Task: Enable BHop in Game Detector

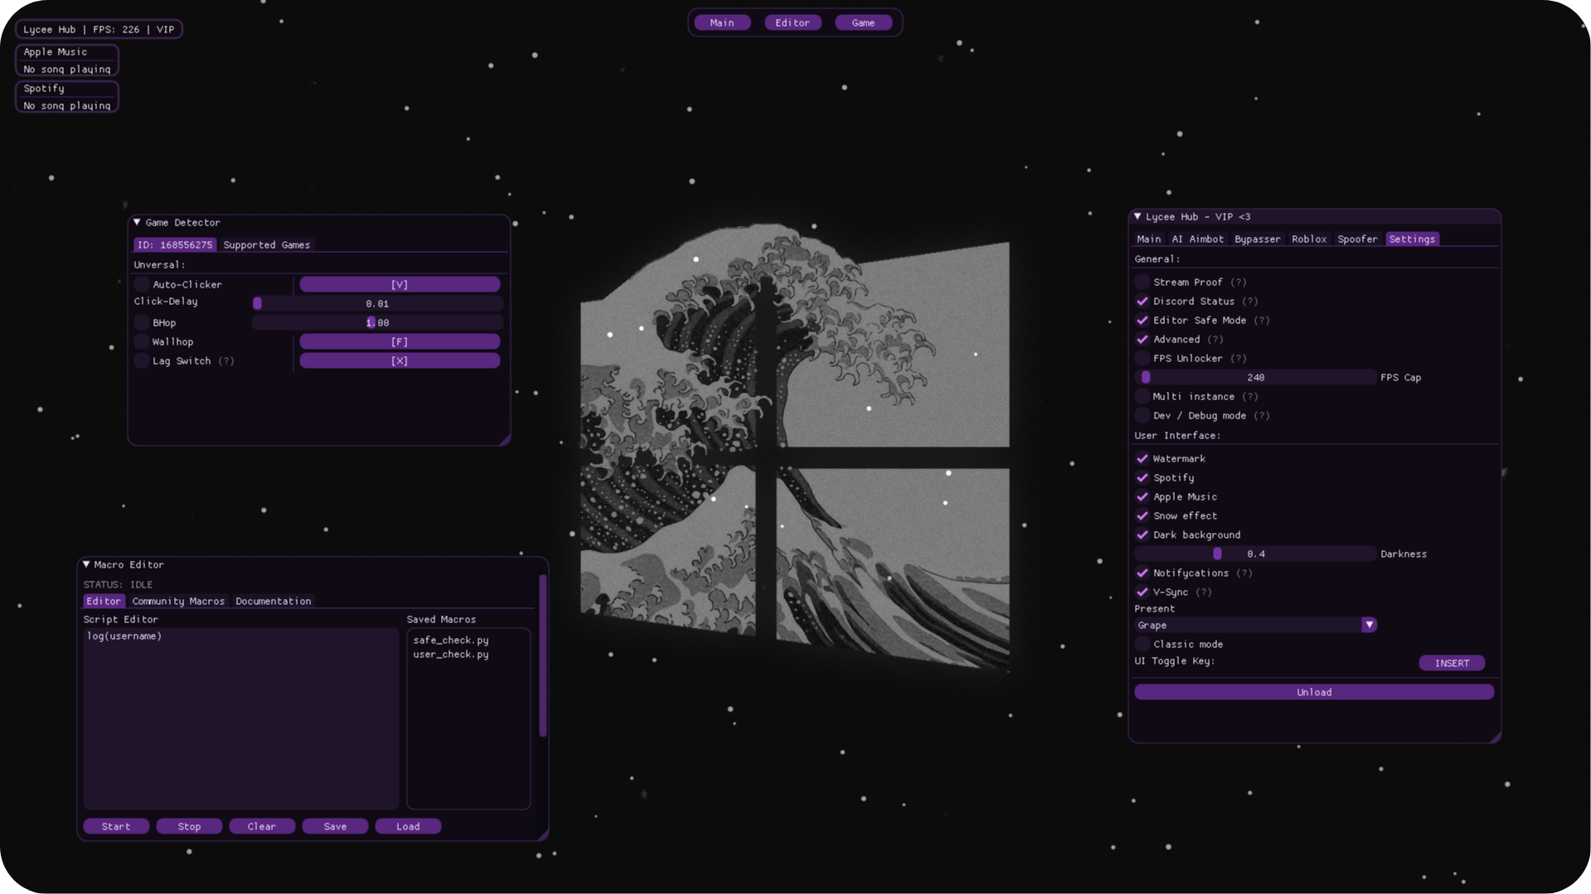Action: 142,322
